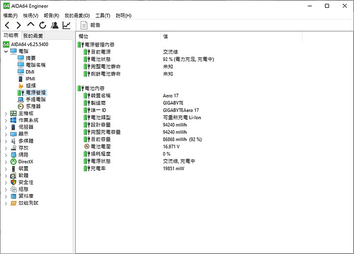The width and height of the screenshot is (354, 254).
Task: Open the 我的最愛(O) menu
Action: click(77, 16)
